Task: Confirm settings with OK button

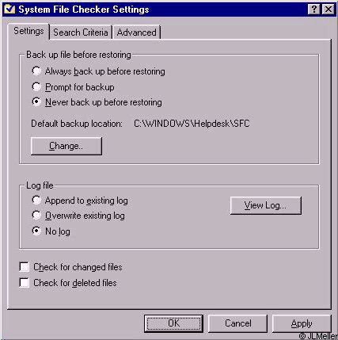Action: click(x=173, y=323)
